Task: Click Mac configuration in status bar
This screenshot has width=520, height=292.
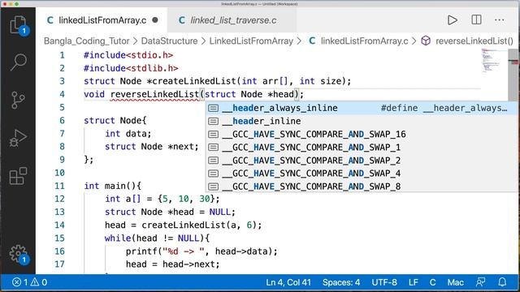Action: 455,282
